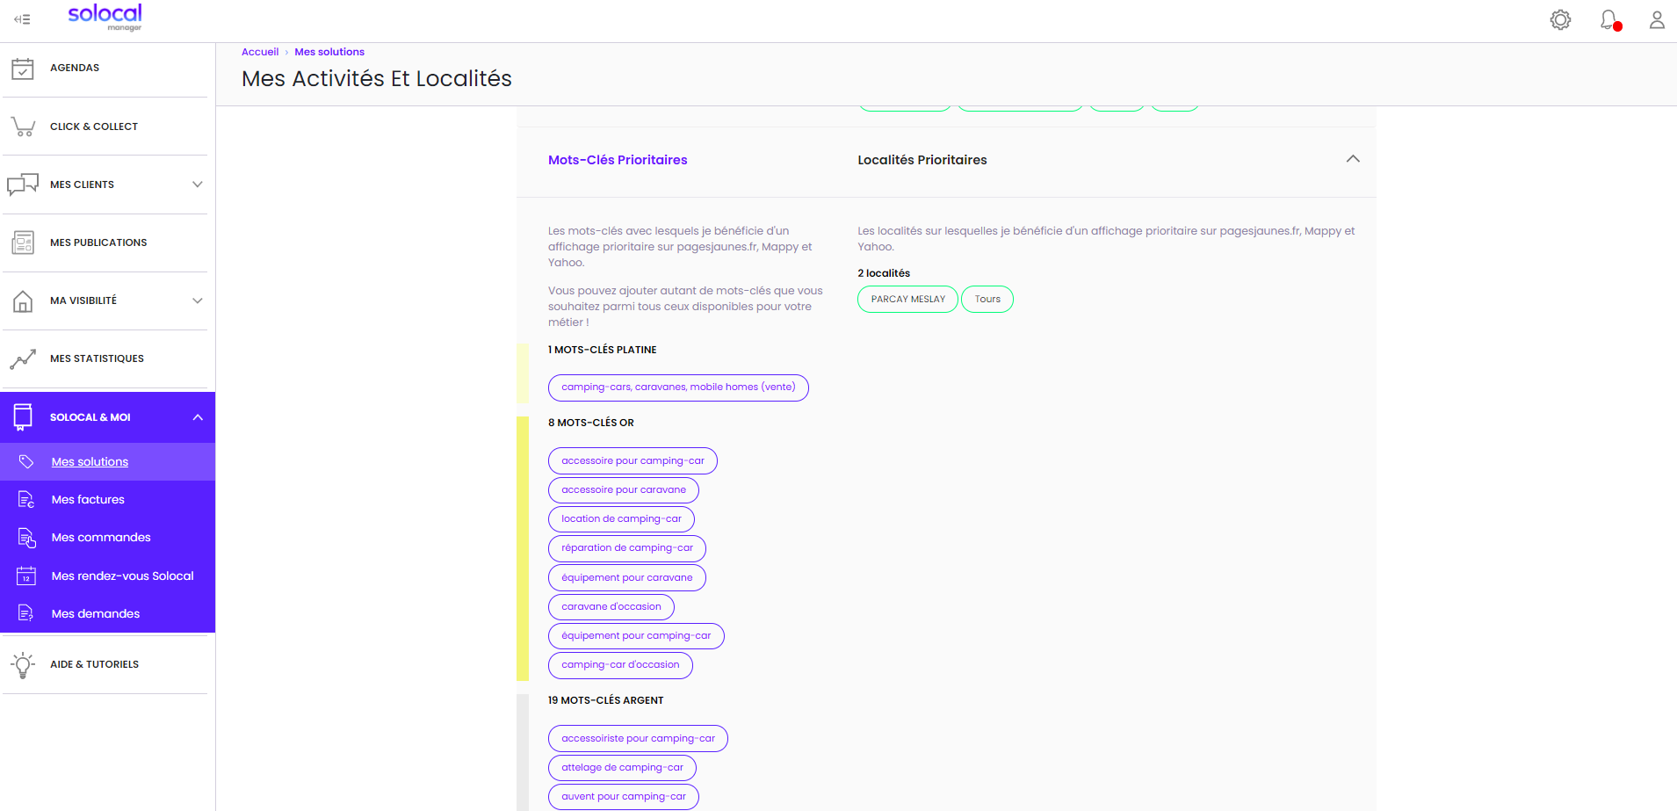
Task: Click the lightbulb icon for Aide & Tutoriels
Action: [x=23, y=664]
